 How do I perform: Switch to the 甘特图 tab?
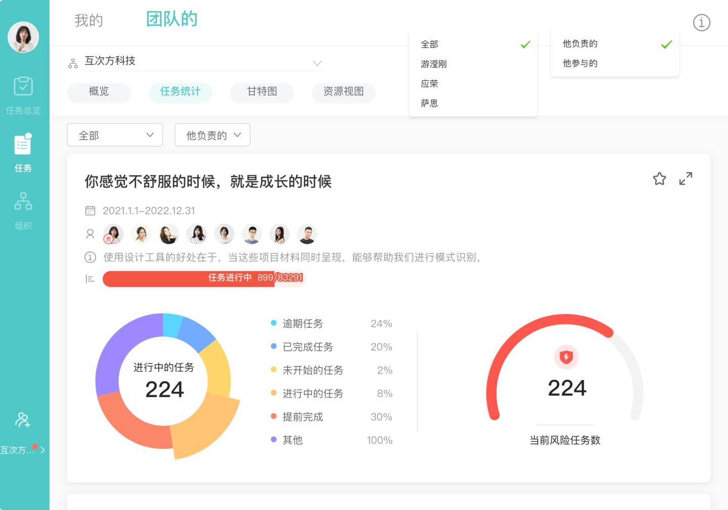tap(262, 92)
